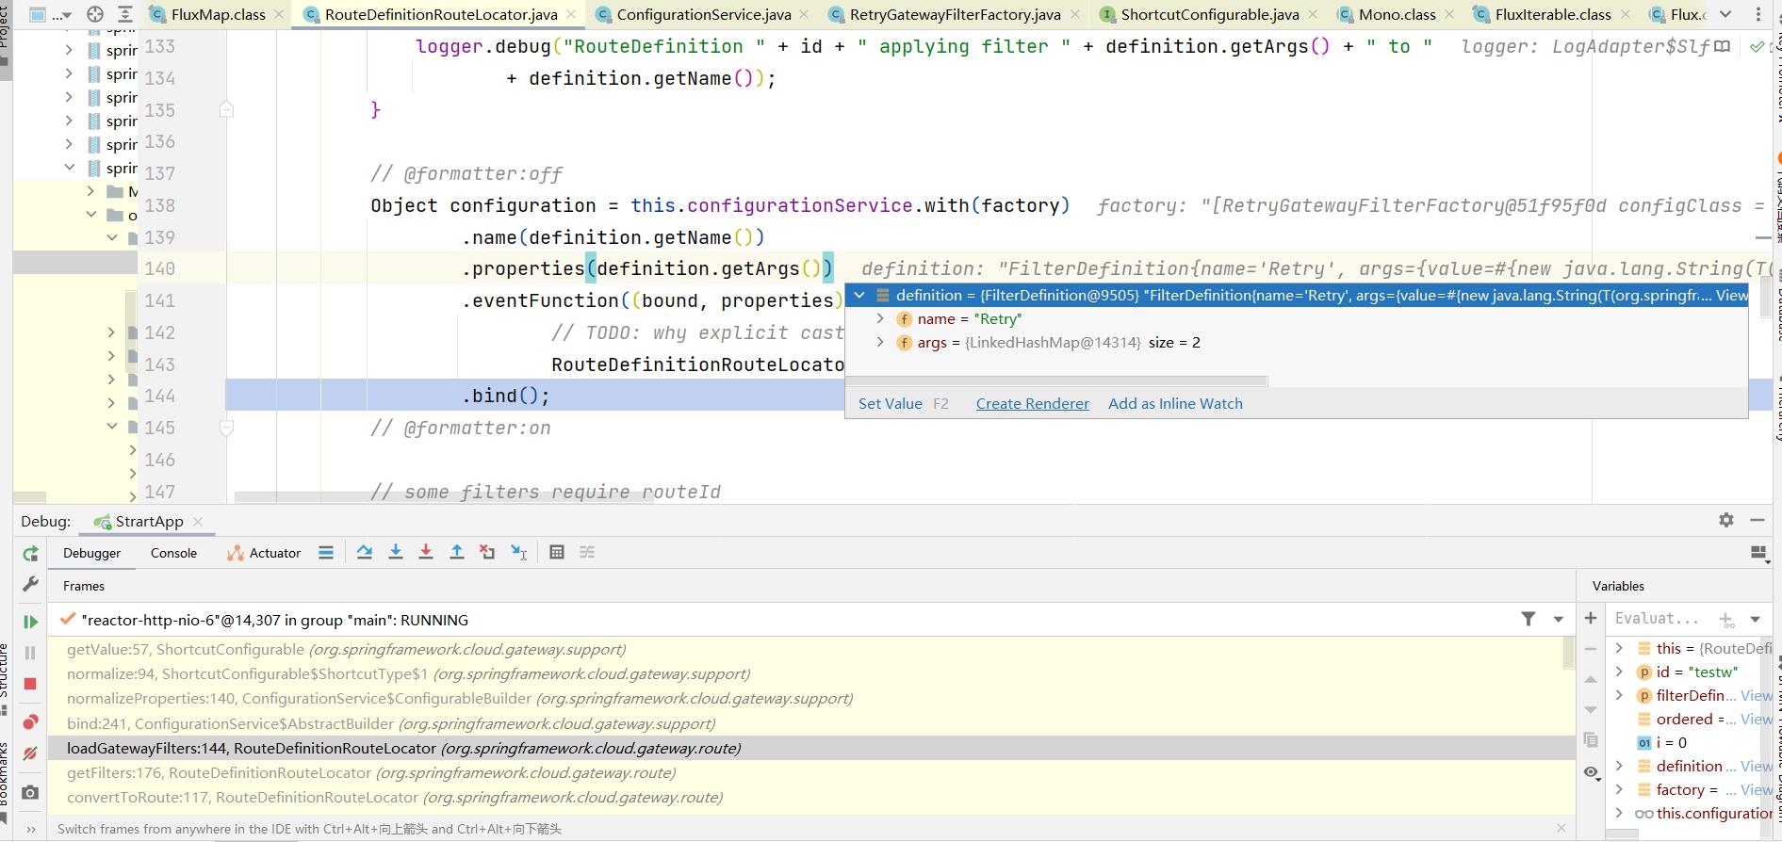Click the camera thread dump icon
Viewport: 1782px width, 842px height.
click(x=30, y=792)
